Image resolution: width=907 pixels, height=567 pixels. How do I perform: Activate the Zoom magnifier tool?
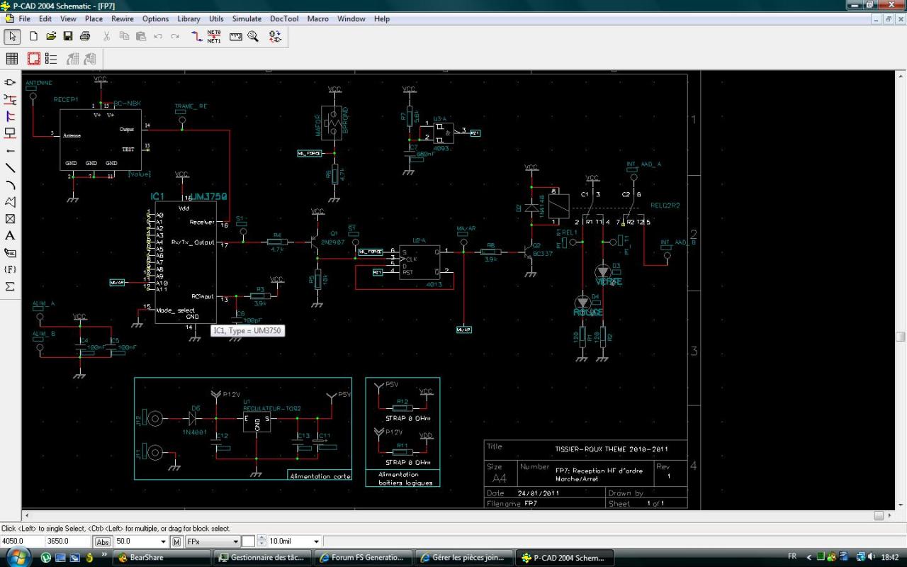(x=253, y=36)
